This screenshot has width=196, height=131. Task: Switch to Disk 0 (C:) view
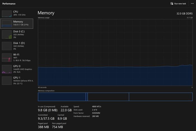(17, 34)
